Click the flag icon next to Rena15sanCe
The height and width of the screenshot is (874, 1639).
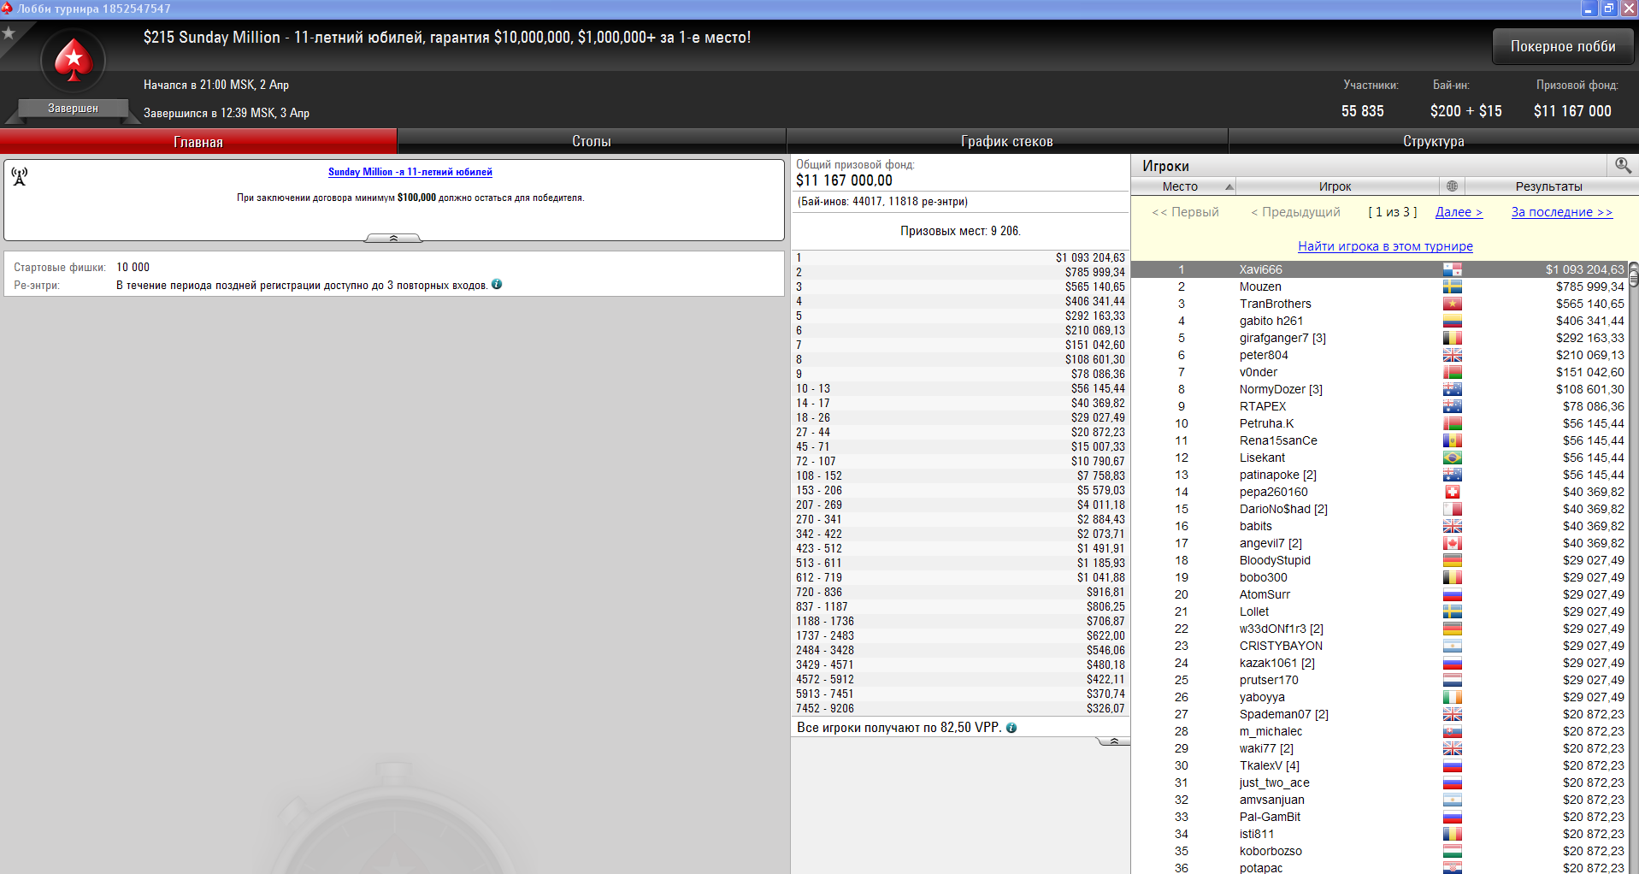point(1452,440)
